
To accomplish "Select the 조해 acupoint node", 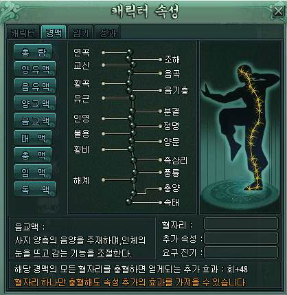I will pyautogui.click(x=160, y=60).
